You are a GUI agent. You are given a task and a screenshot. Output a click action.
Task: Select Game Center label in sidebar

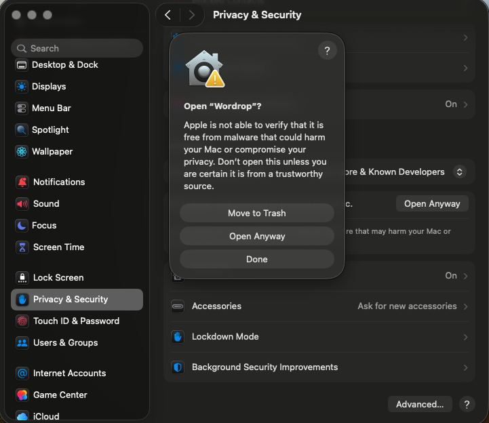(x=60, y=395)
